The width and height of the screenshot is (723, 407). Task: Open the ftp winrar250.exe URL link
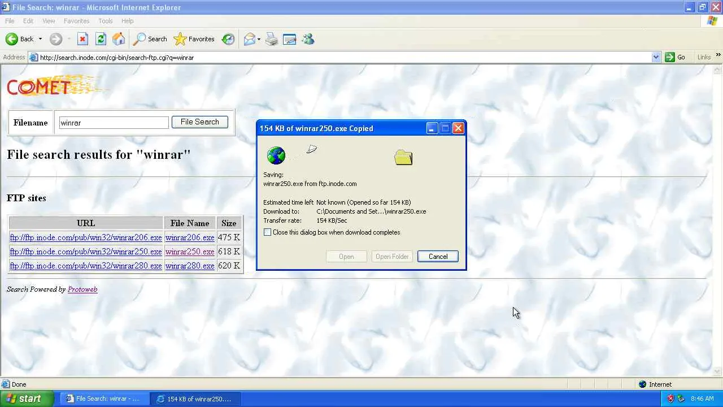click(x=86, y=252)
